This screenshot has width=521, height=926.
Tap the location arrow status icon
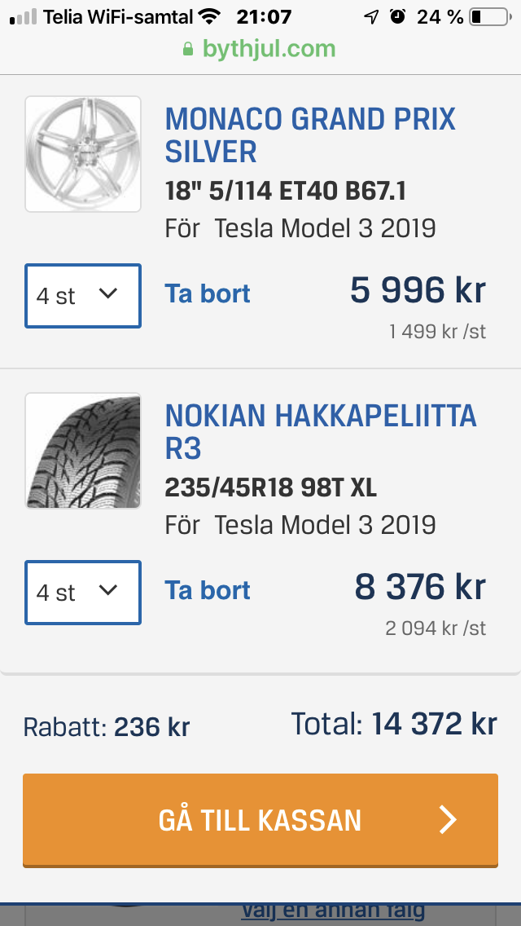point(371,16)
